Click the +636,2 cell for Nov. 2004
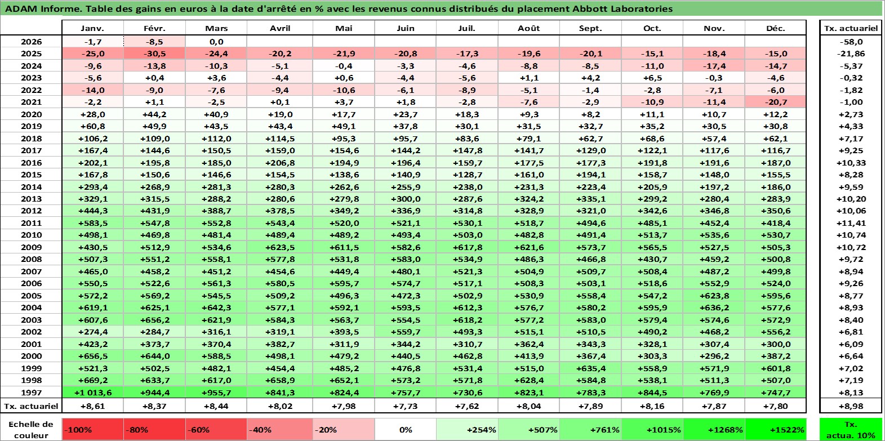The width and height of the screenshot is (885, 441). pos(714,308)
